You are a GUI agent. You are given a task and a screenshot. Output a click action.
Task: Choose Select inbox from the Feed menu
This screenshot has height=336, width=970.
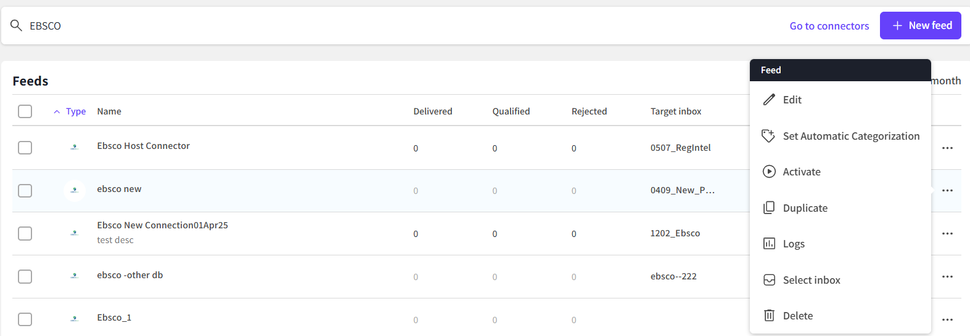811,280
